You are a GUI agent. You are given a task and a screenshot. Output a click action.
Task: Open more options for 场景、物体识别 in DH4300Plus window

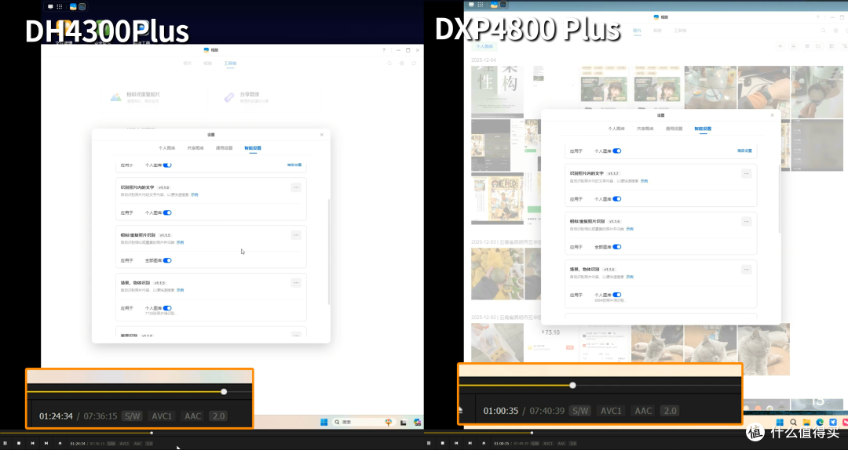(x=296, y=282)
